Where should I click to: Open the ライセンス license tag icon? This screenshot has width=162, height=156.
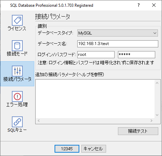[17, 20]
